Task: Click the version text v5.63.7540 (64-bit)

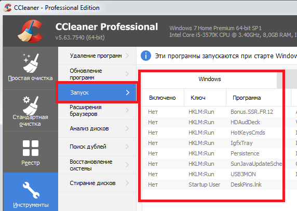Action: (x=80, y=37)
